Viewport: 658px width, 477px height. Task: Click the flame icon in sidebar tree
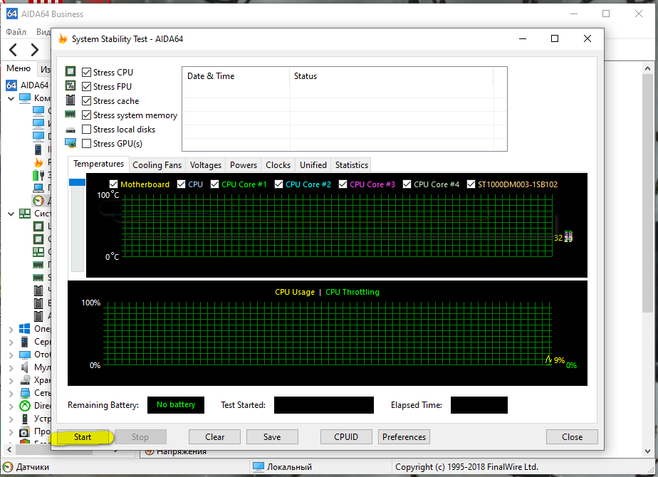point(38,162)
